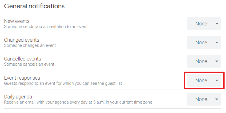Select the Cancelled events setting label
Viewport: 226px width, 113px height.
(x=23, y=59)
